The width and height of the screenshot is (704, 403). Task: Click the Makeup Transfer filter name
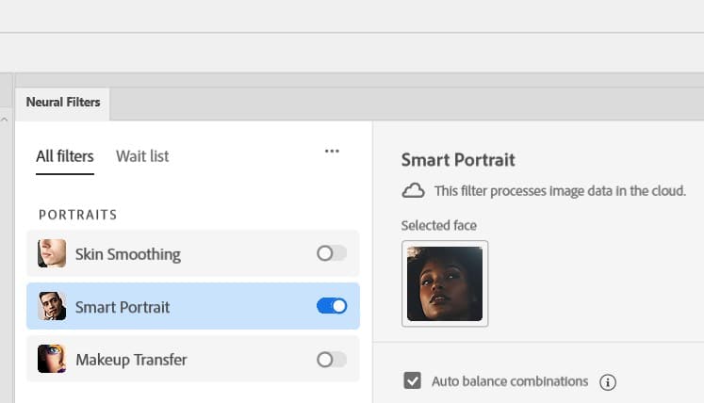tap(131, 360)
